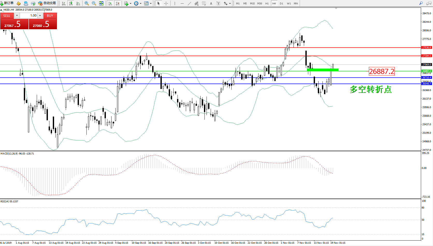Select the crosshair cursor tool
Viewport: 433px width, 246px height.
coord(166,3)
